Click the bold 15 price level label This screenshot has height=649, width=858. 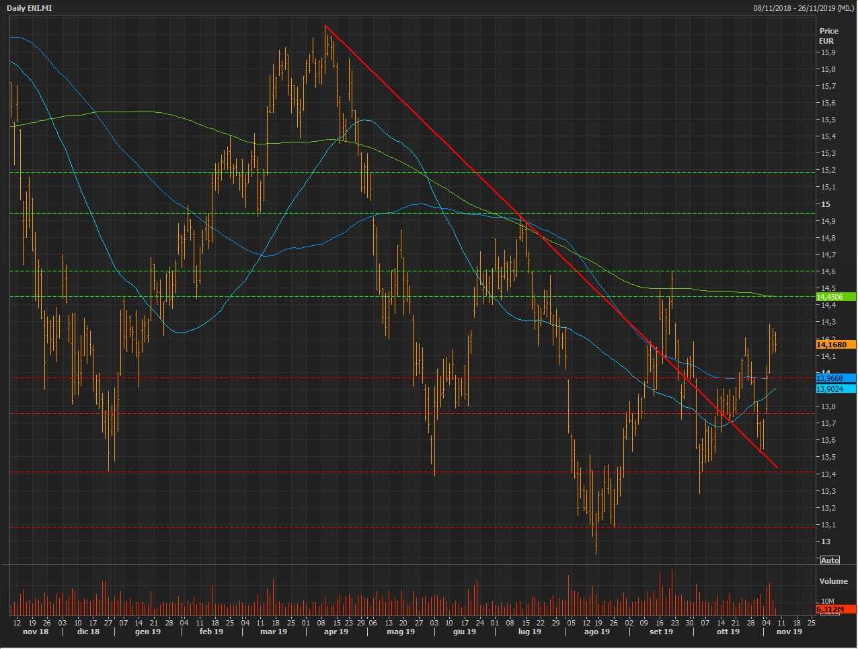click(x=825, y=204)
